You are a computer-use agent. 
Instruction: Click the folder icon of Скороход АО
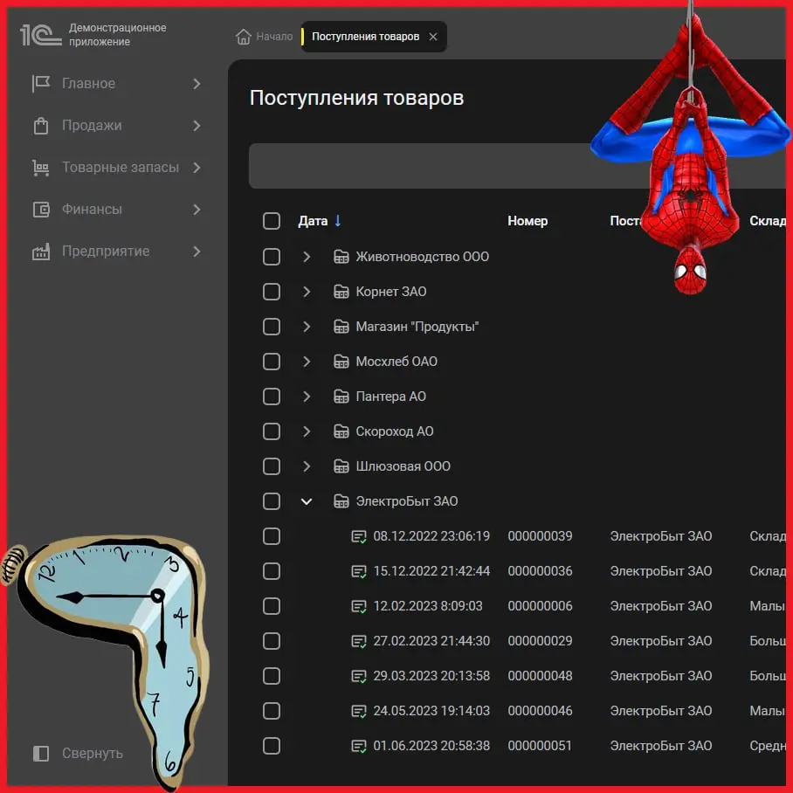pos(341,431)
